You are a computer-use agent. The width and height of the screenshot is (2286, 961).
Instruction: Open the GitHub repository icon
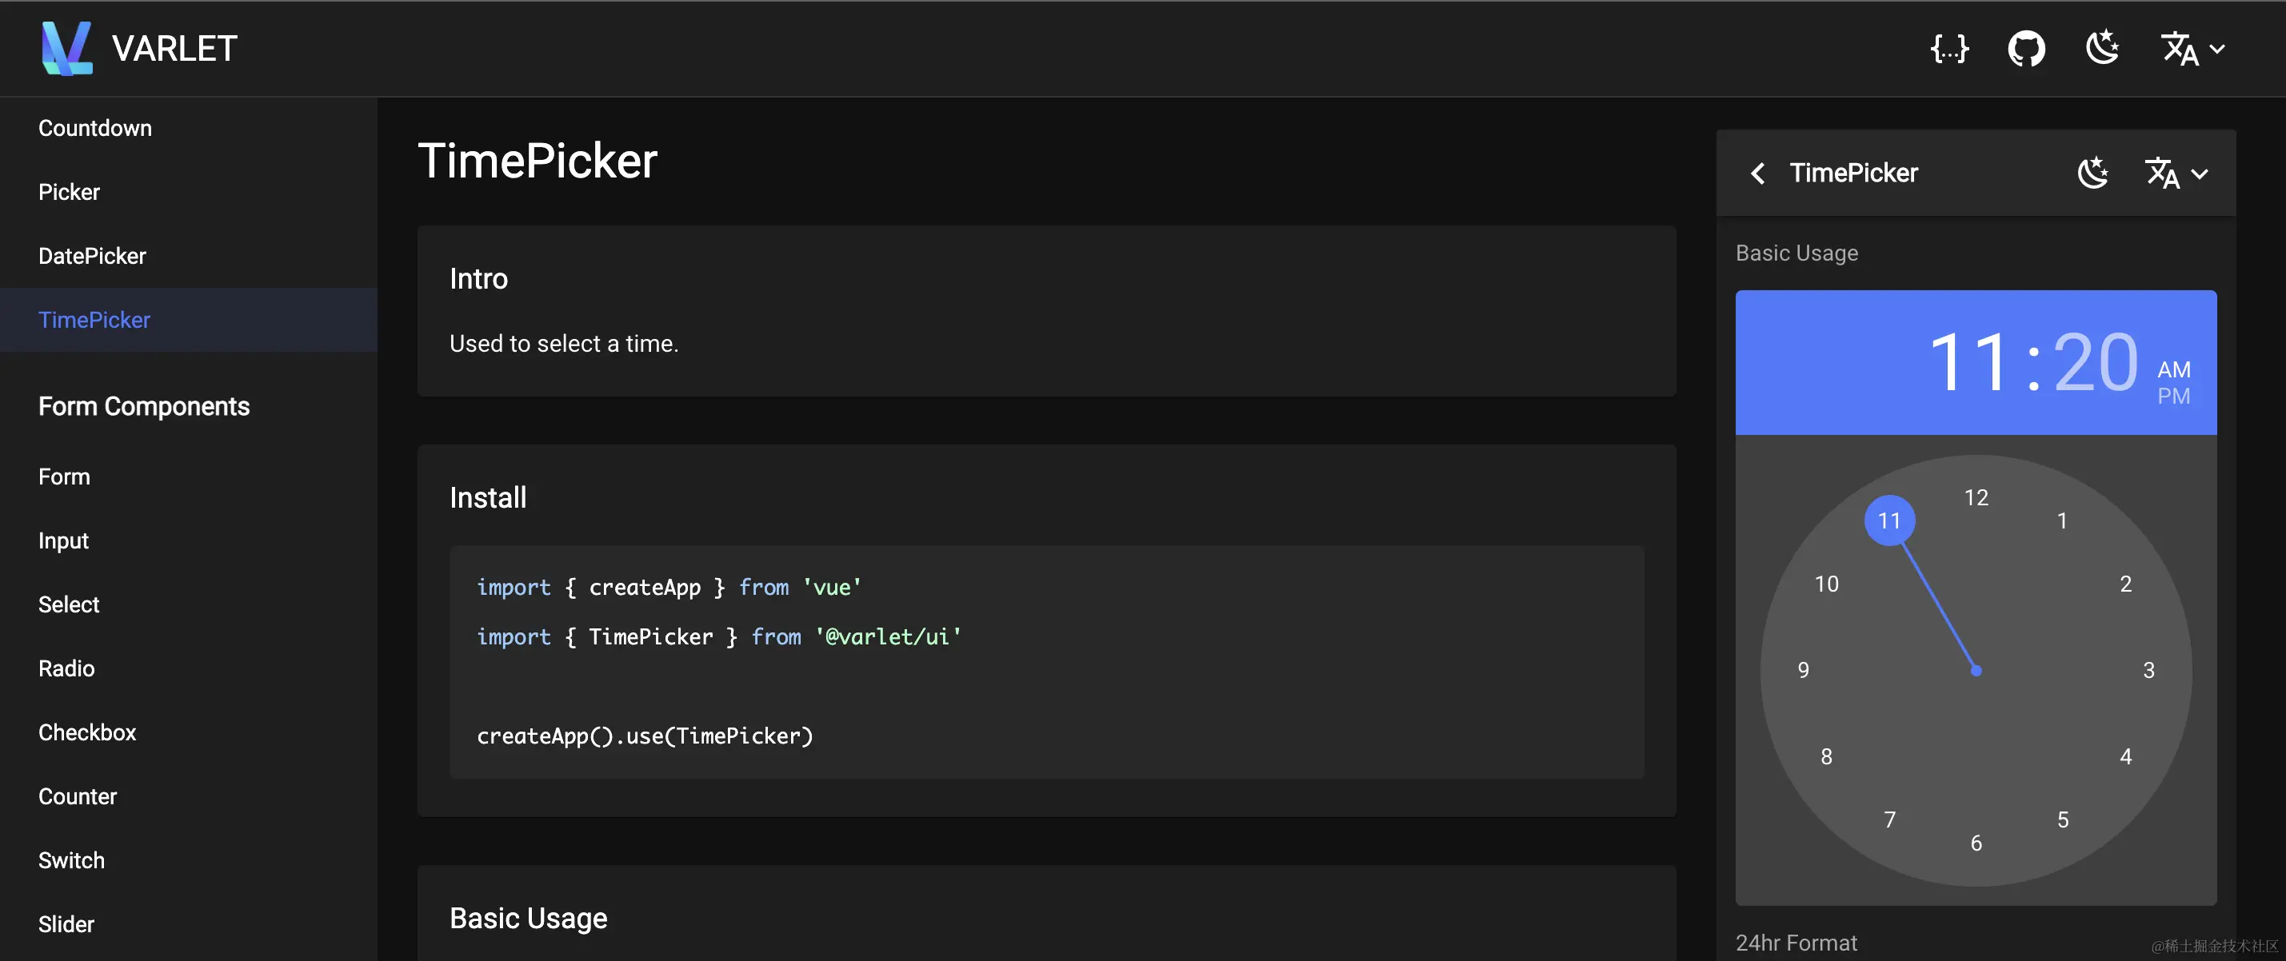click(2026, 48)
